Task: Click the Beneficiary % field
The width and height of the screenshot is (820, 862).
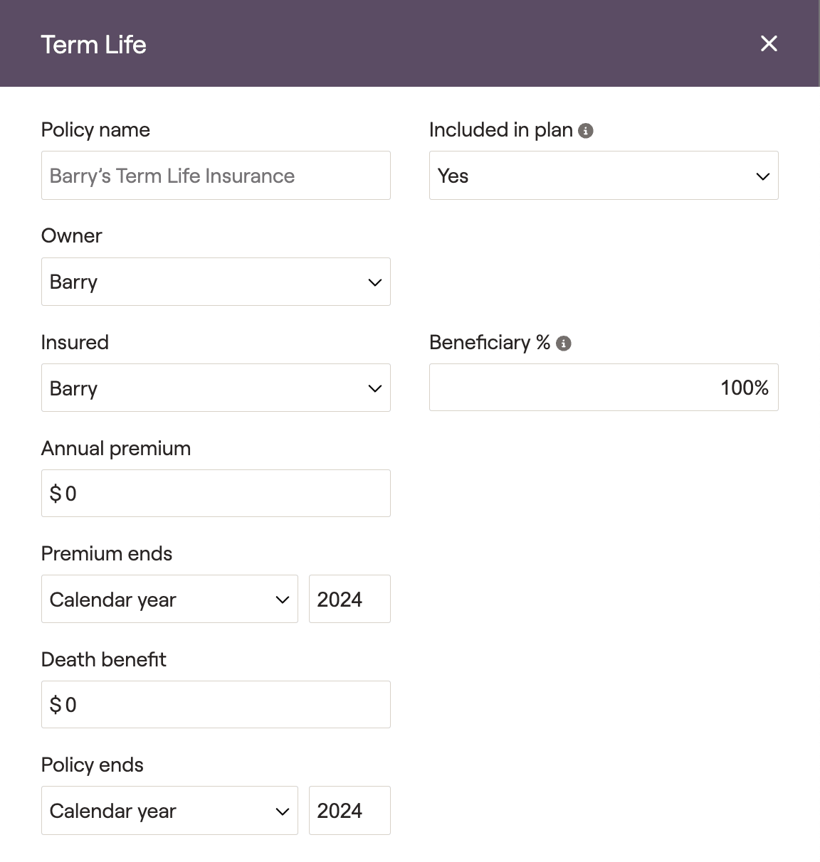Action: (x=604, y=388)
